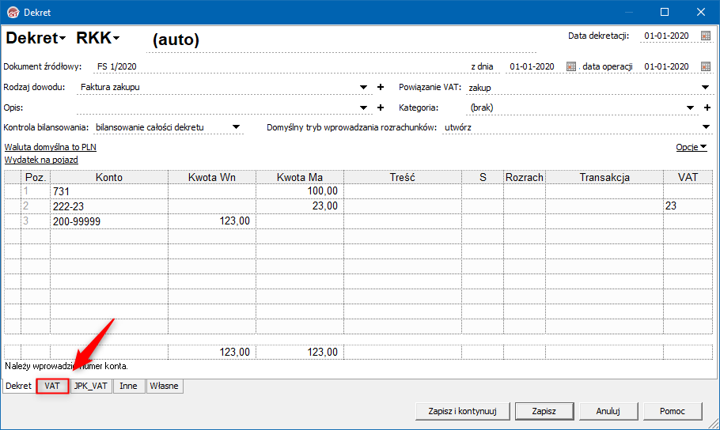
Task: Select Kwota Ma cell 100,00
Action: pyautogui.click(x=300, y=191)
